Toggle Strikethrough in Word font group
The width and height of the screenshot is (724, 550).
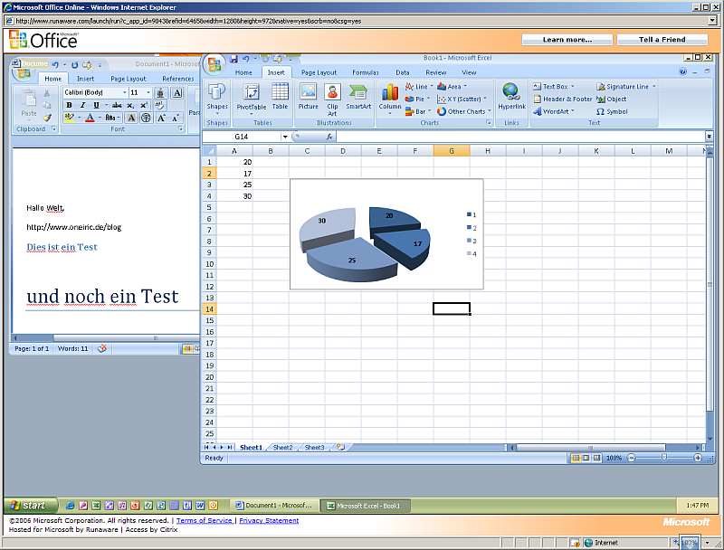(x=117, y=105)
